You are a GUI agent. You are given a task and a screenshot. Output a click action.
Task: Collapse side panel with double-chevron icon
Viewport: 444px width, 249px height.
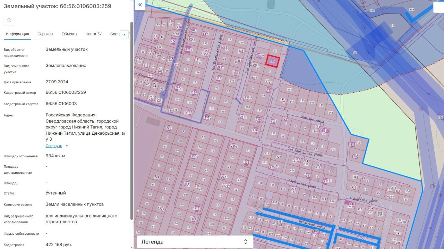coord(140,5)
